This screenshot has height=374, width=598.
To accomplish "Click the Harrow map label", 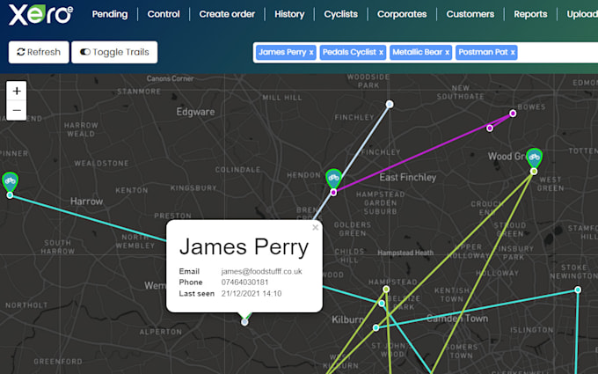I will [86, 202].
